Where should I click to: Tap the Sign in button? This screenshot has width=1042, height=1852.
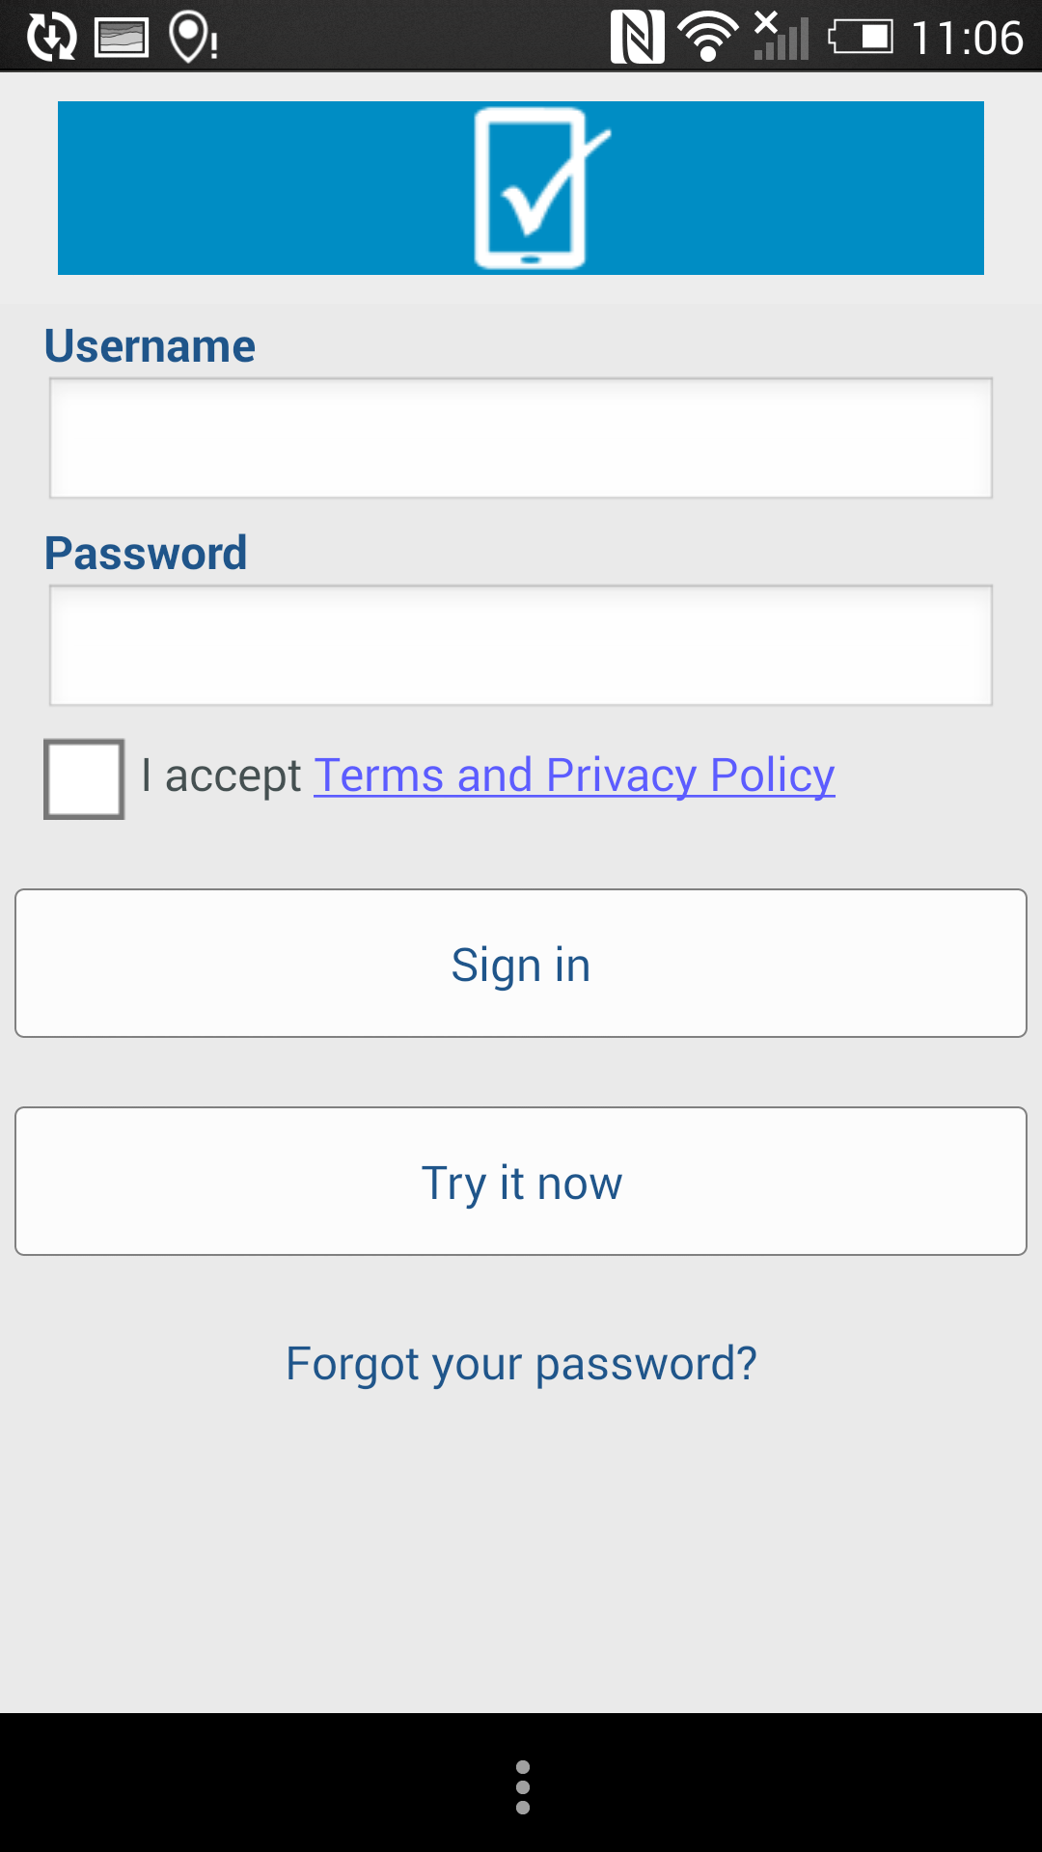[521, 964]
